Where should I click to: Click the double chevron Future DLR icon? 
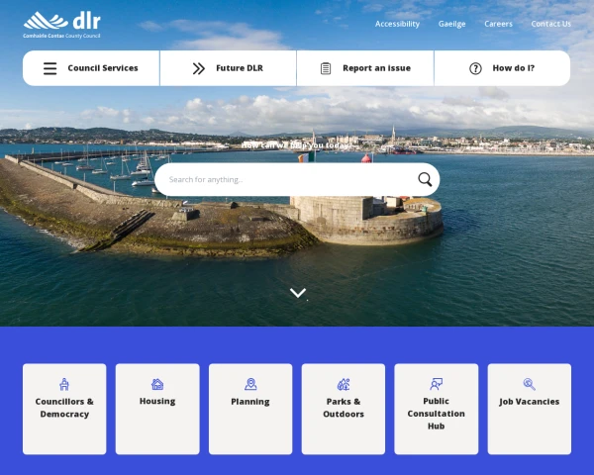click(199, 68)
